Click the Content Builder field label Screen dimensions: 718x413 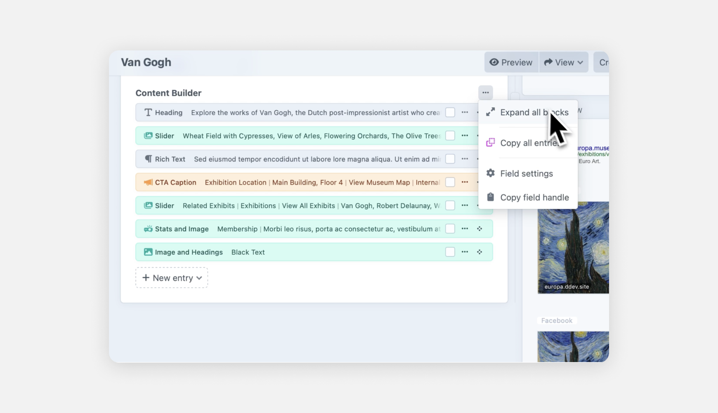pos(168,93)
